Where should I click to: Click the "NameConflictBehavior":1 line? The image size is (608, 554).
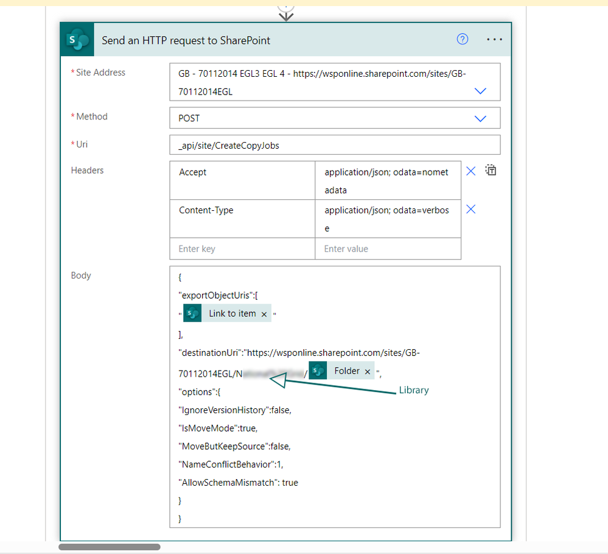pyautogui.click(x=231, y=464)
